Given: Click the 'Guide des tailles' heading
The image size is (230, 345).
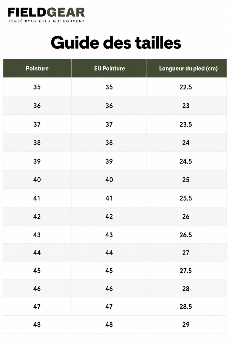Looking at the screenshot, I should [x=116, y=42].
